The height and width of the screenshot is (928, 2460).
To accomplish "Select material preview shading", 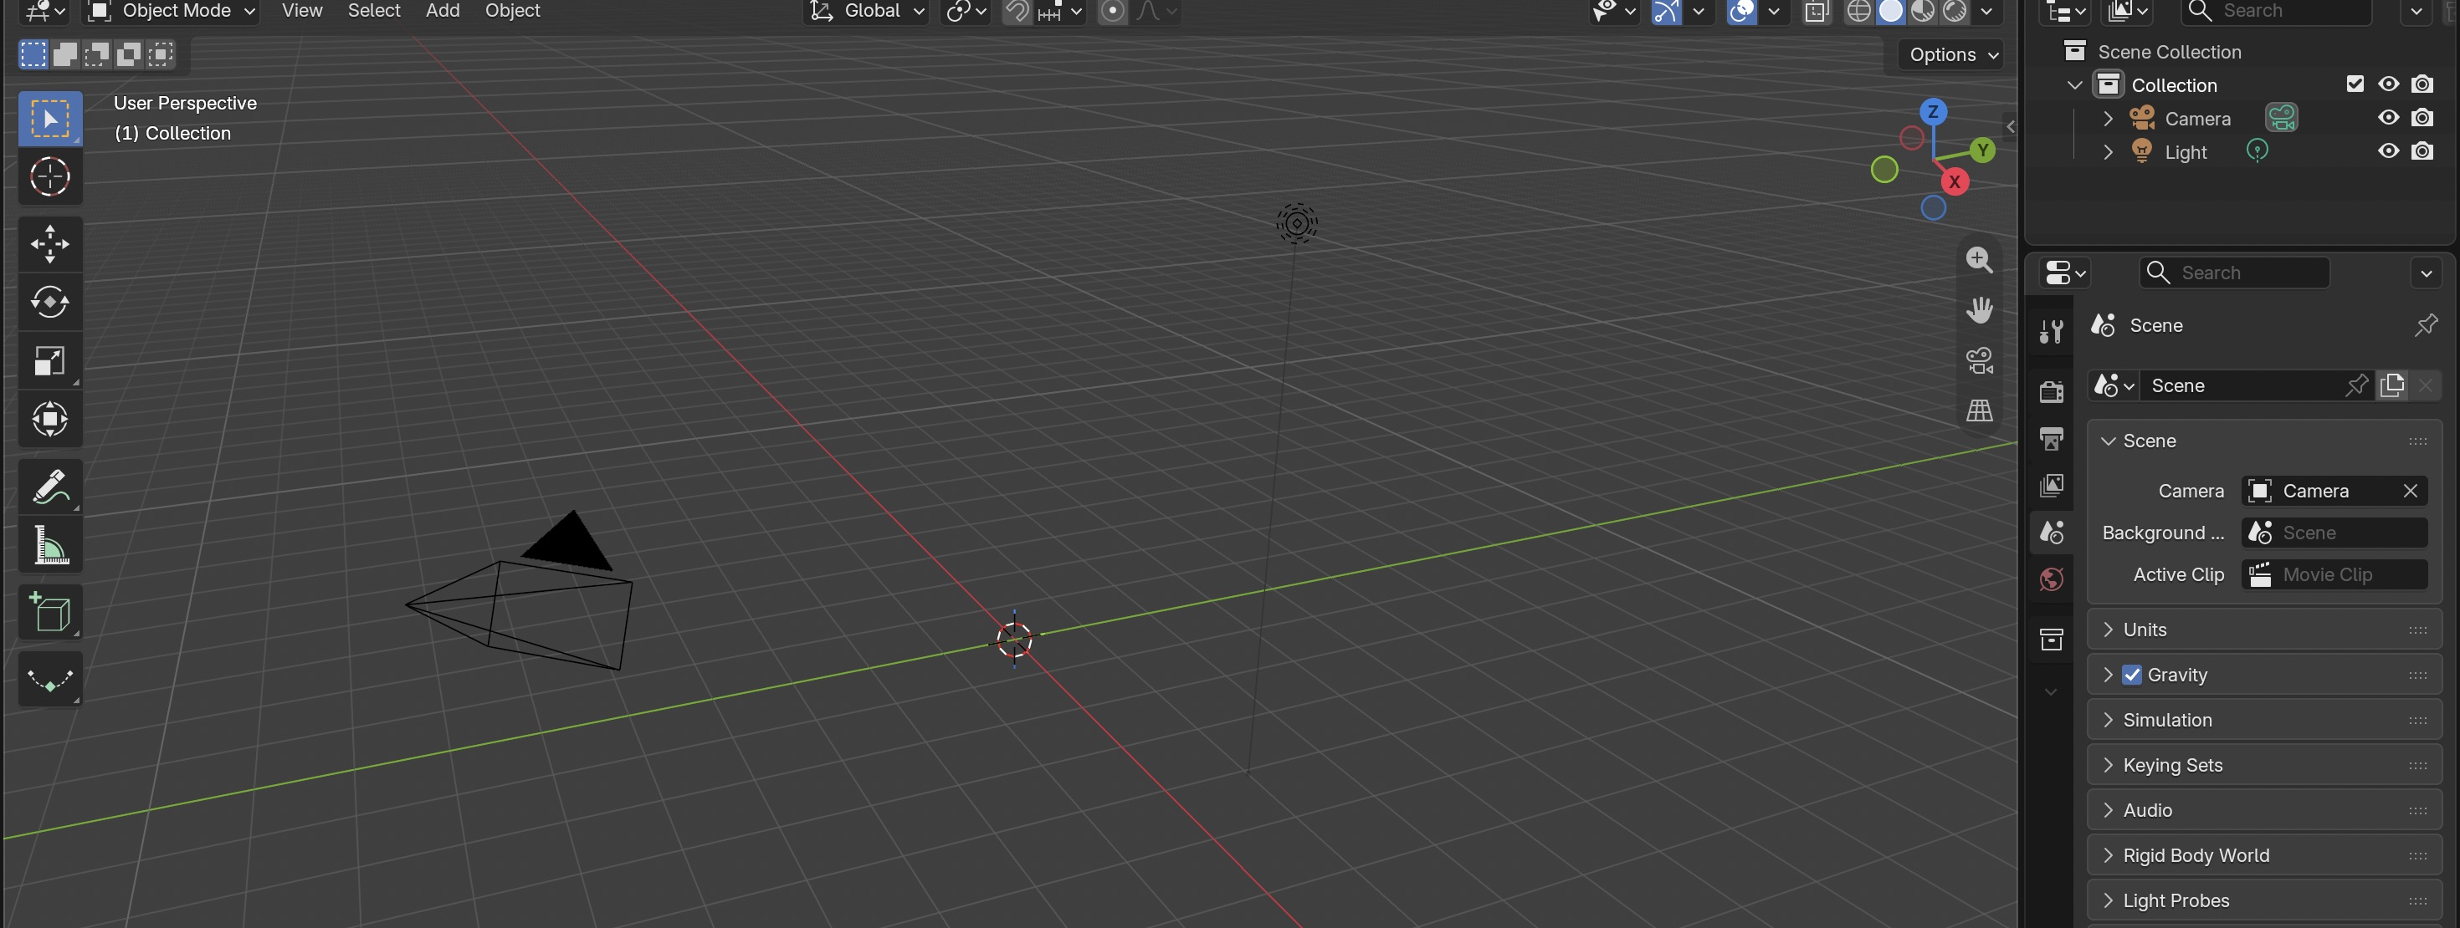I will click(1922, 12).
